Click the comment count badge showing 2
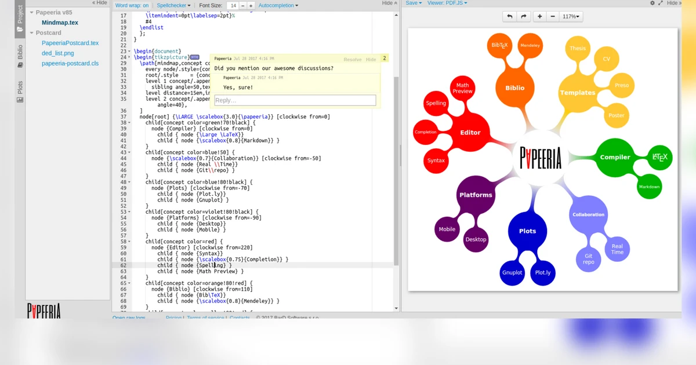 tap(384, 59)
